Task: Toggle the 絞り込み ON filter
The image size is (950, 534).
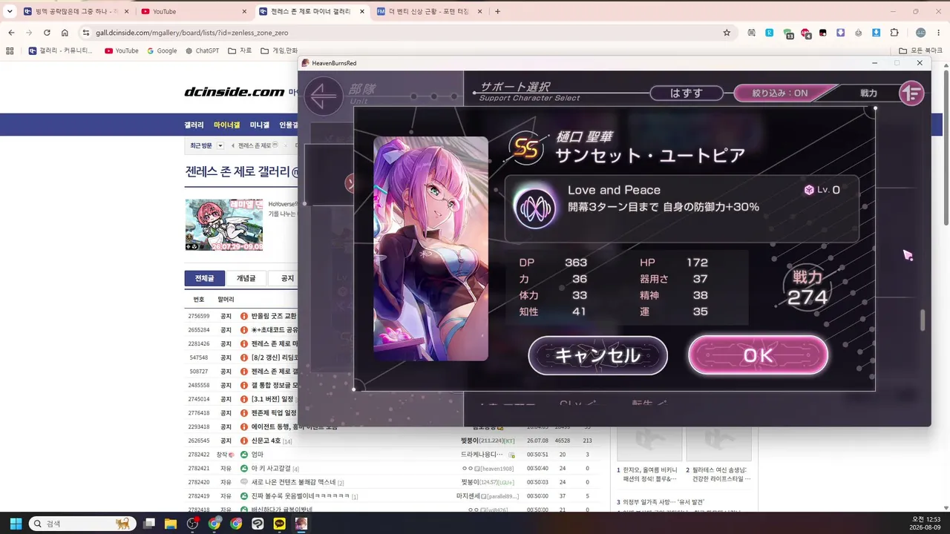Action: click(779, 93)
